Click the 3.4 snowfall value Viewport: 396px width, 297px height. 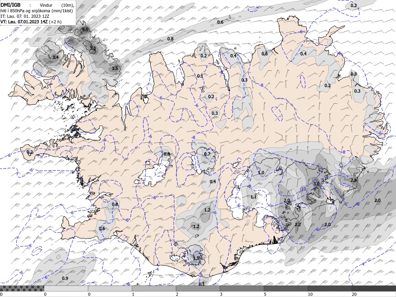point(55,57)
